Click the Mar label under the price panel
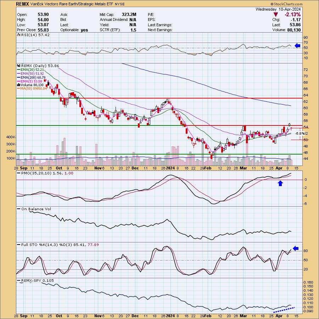319x319 pixels. click(x=243, y=168)
